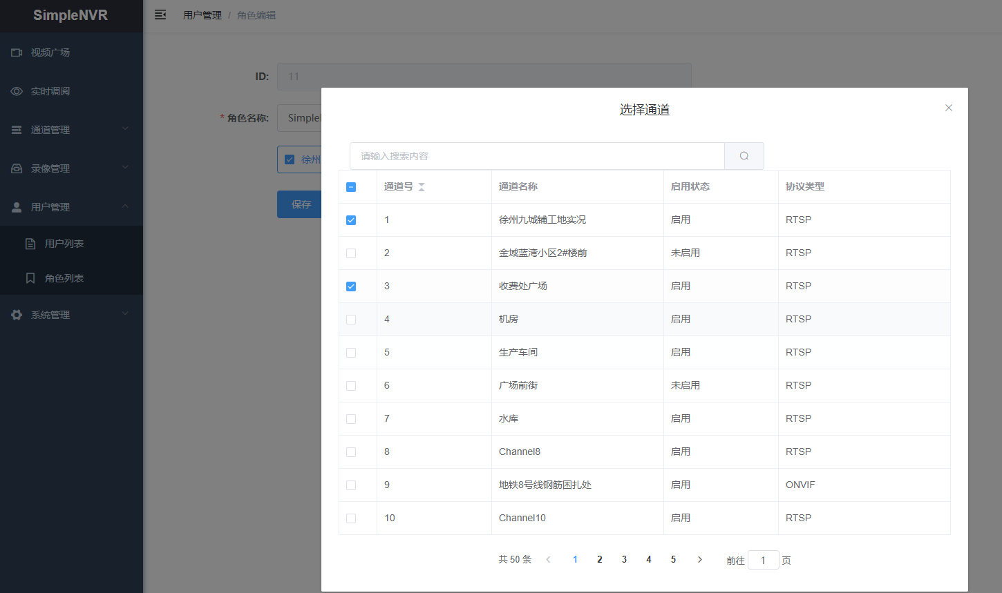
Task: Open 通道管理 menu label
Action: pos(50,130)
